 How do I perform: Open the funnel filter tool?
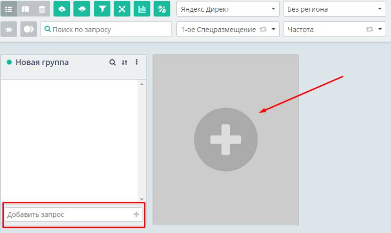[x=102, y=9]
